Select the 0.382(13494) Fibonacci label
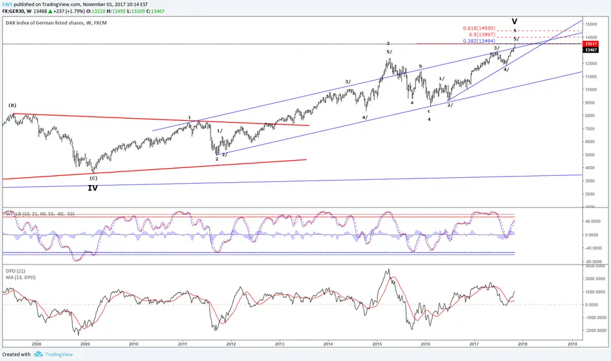This screenshot has height=361, width=611. pos(479,41)
